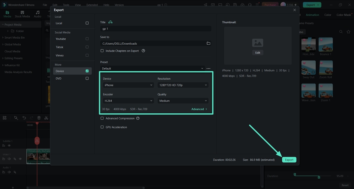Screen dimensions: 354x189
Task: Open Advanced Compression help icon
Action: click(x=138, y=118)
